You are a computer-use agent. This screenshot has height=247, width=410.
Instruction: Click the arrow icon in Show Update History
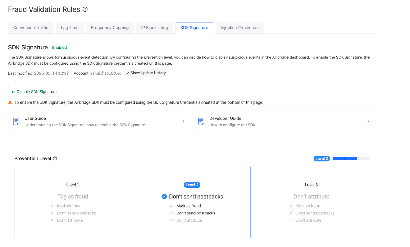pos(128,73)
